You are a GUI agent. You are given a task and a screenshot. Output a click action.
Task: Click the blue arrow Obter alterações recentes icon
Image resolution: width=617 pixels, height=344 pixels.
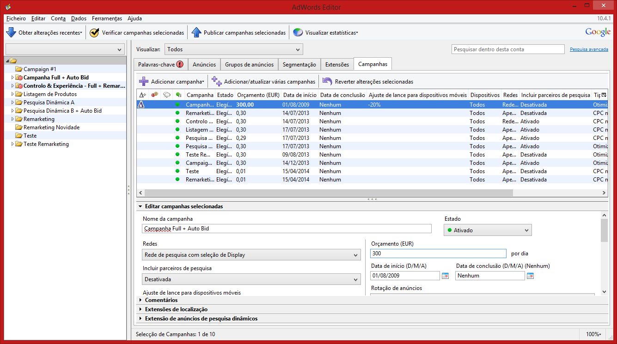[x=11, y=33]
